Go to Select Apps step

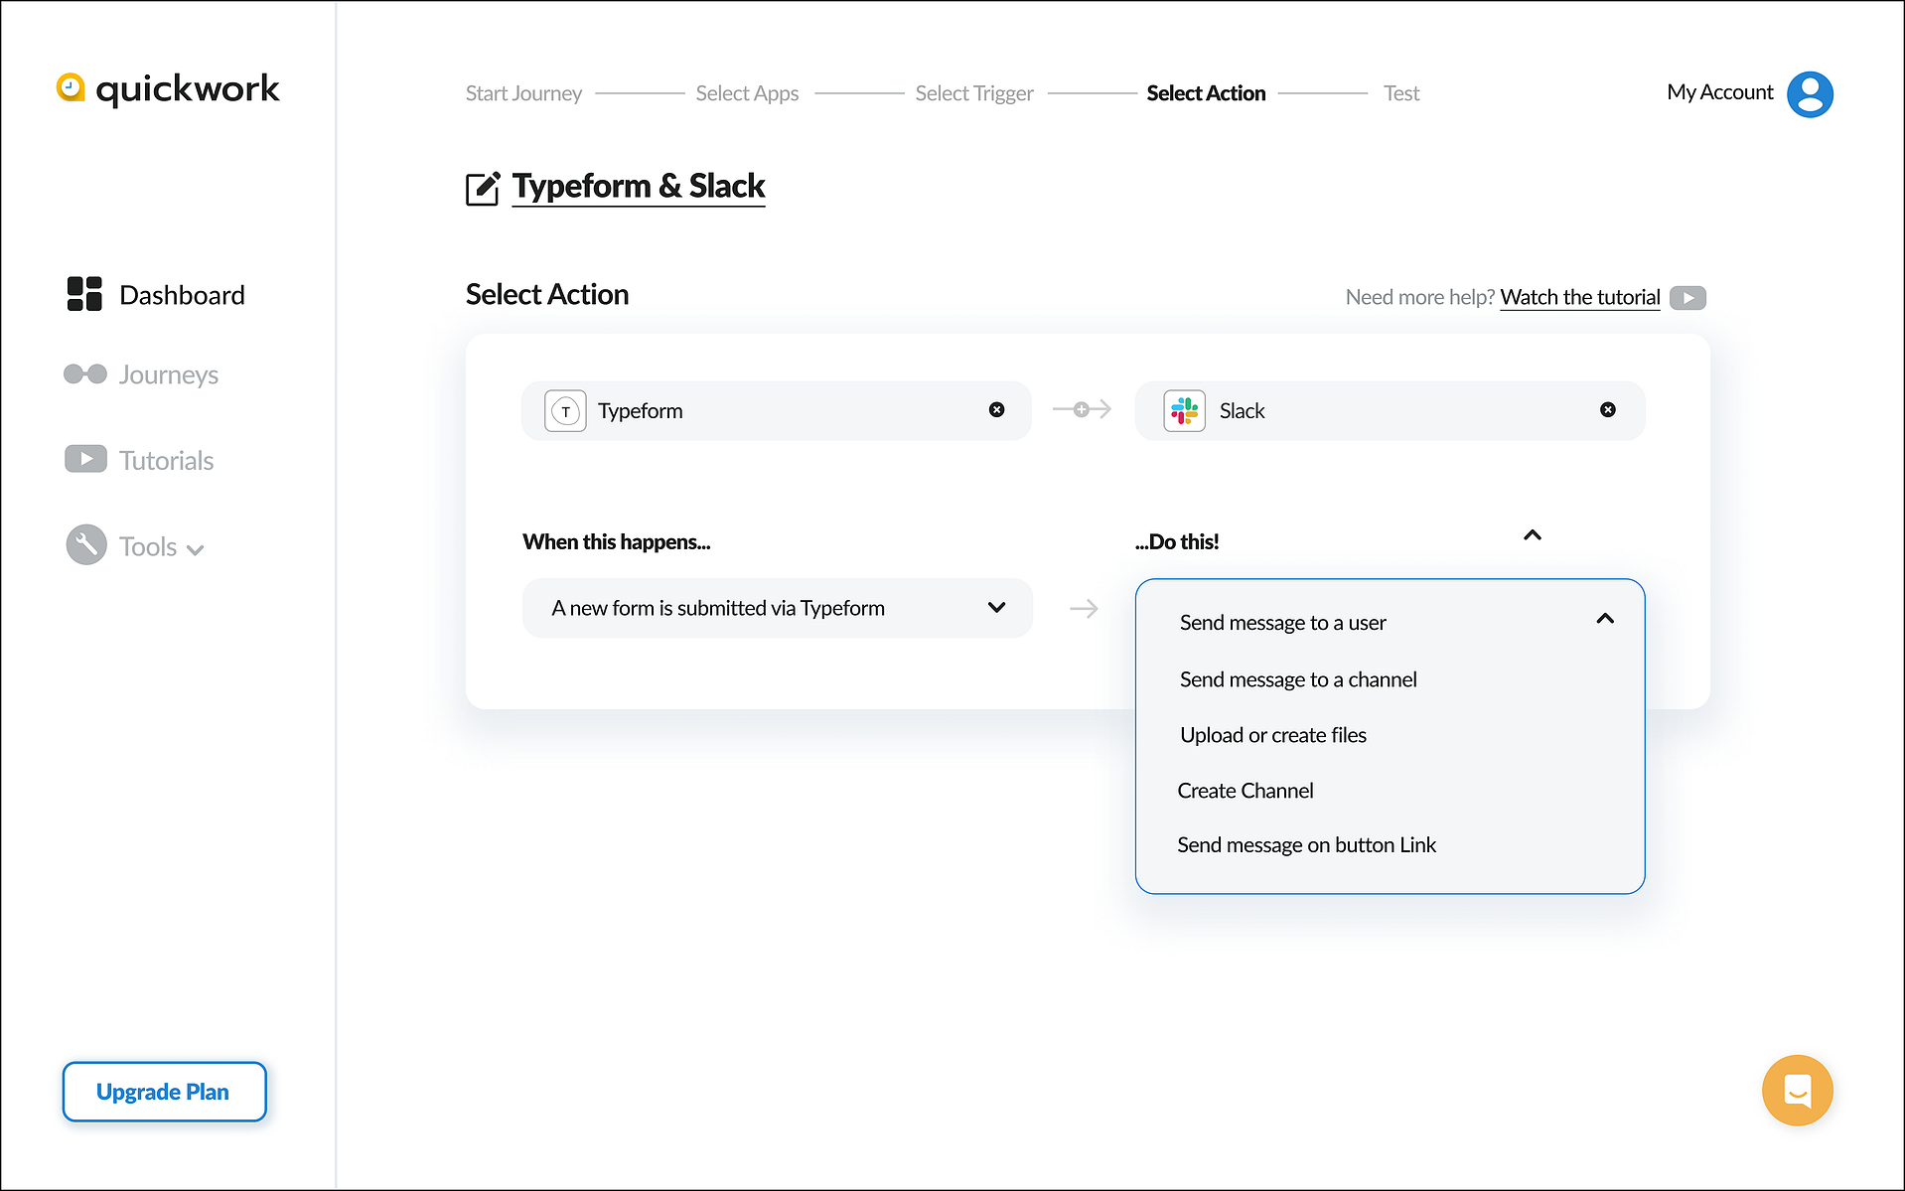[747, 93]
